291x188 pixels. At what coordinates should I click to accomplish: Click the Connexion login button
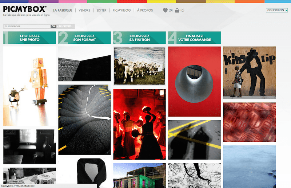277,10
